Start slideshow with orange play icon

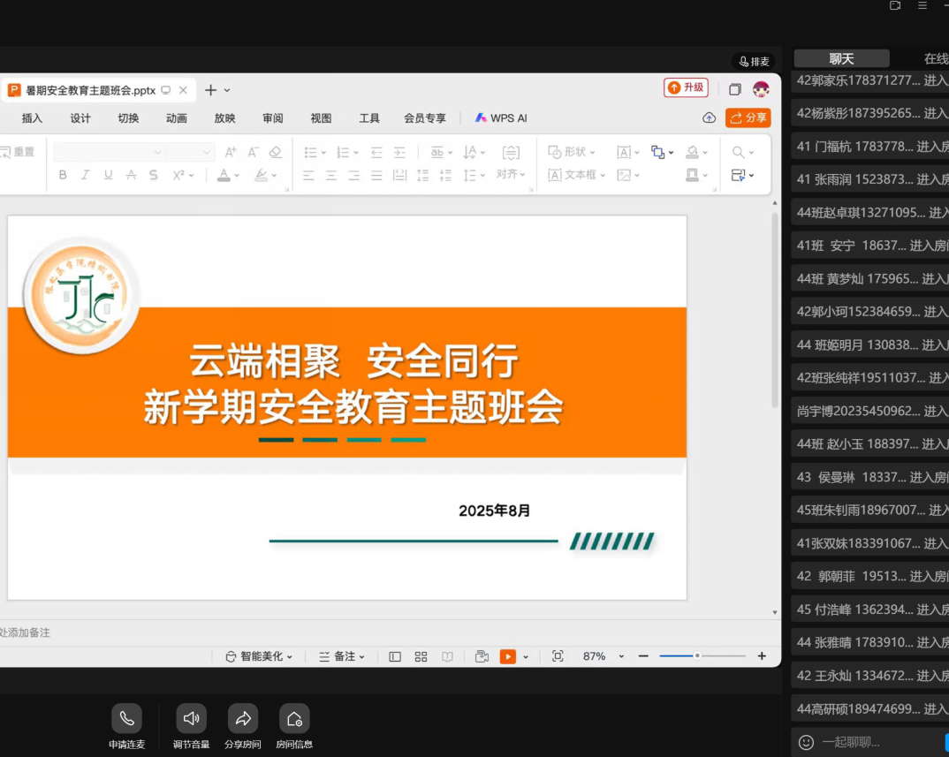[508, 656]
